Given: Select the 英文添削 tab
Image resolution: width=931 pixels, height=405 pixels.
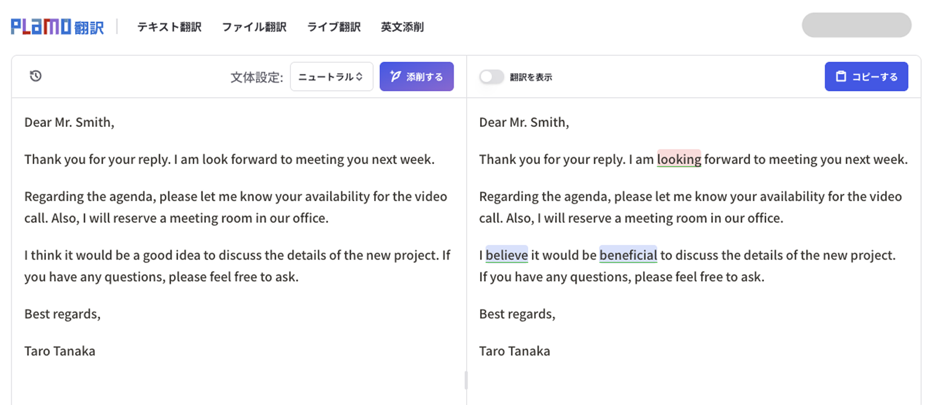Looking at the screenshot, I should click(x=402, y=27).
